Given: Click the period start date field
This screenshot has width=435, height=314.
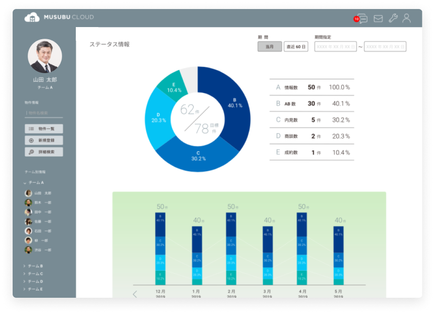Looking at the screenshot, I should [x=335, y=46].
